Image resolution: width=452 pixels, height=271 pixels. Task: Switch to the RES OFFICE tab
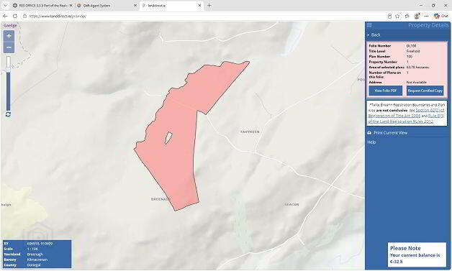(x=42, y=6)
